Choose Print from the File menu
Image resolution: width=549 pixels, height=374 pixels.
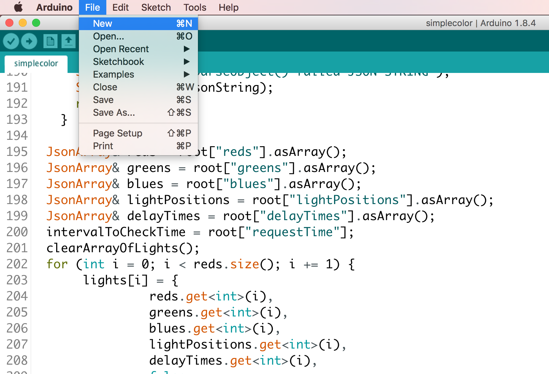(x=138, y=146)
